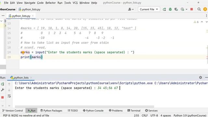
Task: Change 4 spaces indent setting
Action: point(166,115)
